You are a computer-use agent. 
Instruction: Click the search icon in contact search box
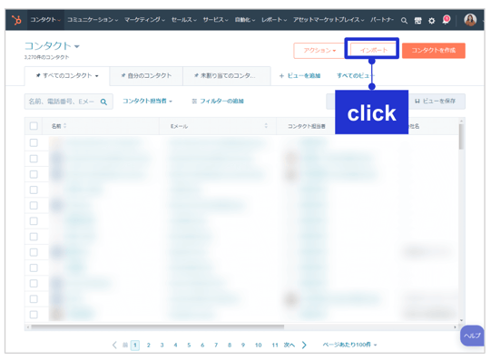(103, 102)
